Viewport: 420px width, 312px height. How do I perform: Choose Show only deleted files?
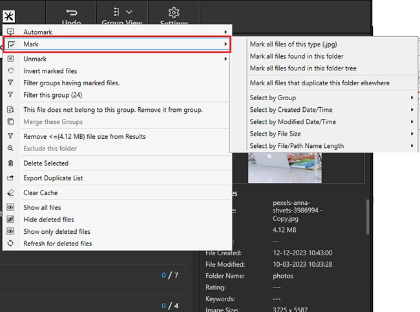(x=117, y=231)
